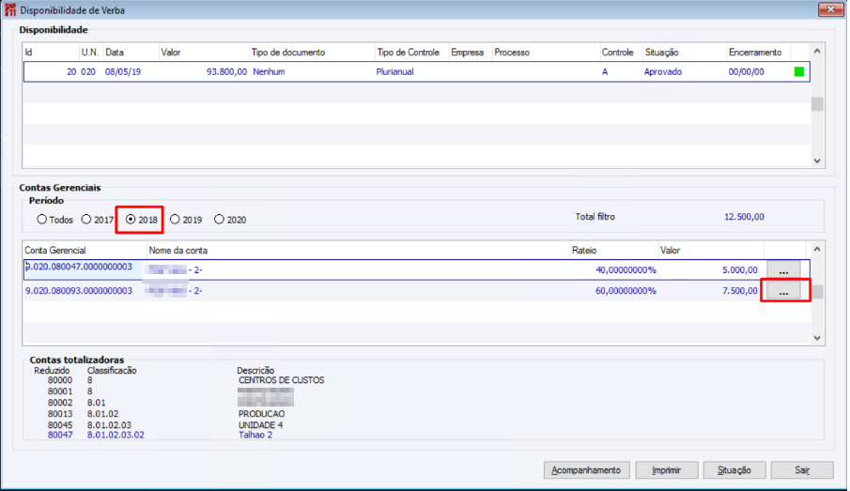The height and width of the screenshot is (491, 850).
Task: Click the Conta Gerencial column header
Action: coord(85,251)
